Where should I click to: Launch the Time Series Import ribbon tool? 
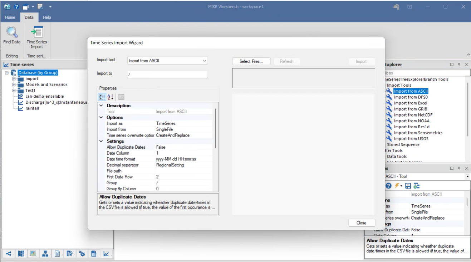pyautogui.click(x=37, y=37)
